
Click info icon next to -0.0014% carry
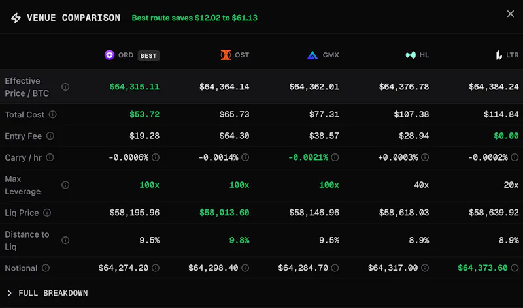(245, 157)
